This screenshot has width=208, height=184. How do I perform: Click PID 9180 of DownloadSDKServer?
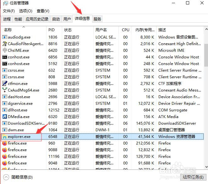click(53, 123)
